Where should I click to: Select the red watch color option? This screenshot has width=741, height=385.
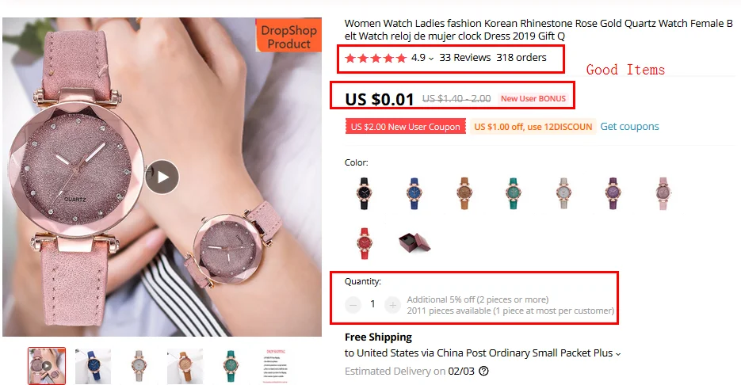364,243
